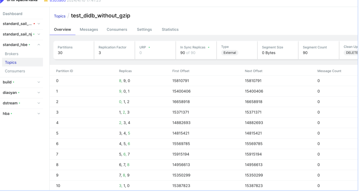The image size is (361, 193).
Task: Expand the build cluster chevron
Action: click(x=39, y=82)
